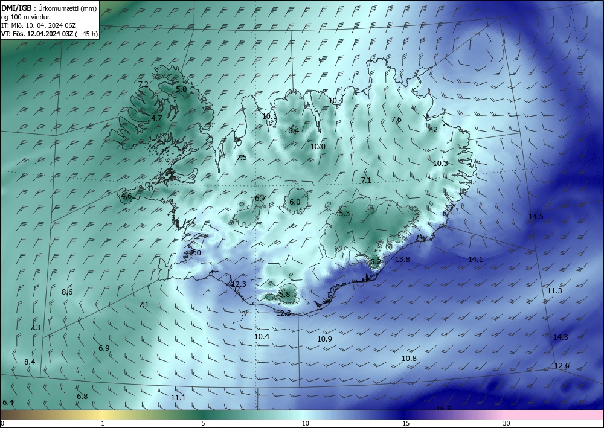Screen dimensions: 604x428
Task: Click the '1' label under the color scale
Action: pos(103,423)
